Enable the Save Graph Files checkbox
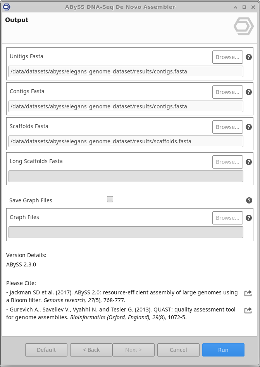260x367 pixels. (110, 199)
